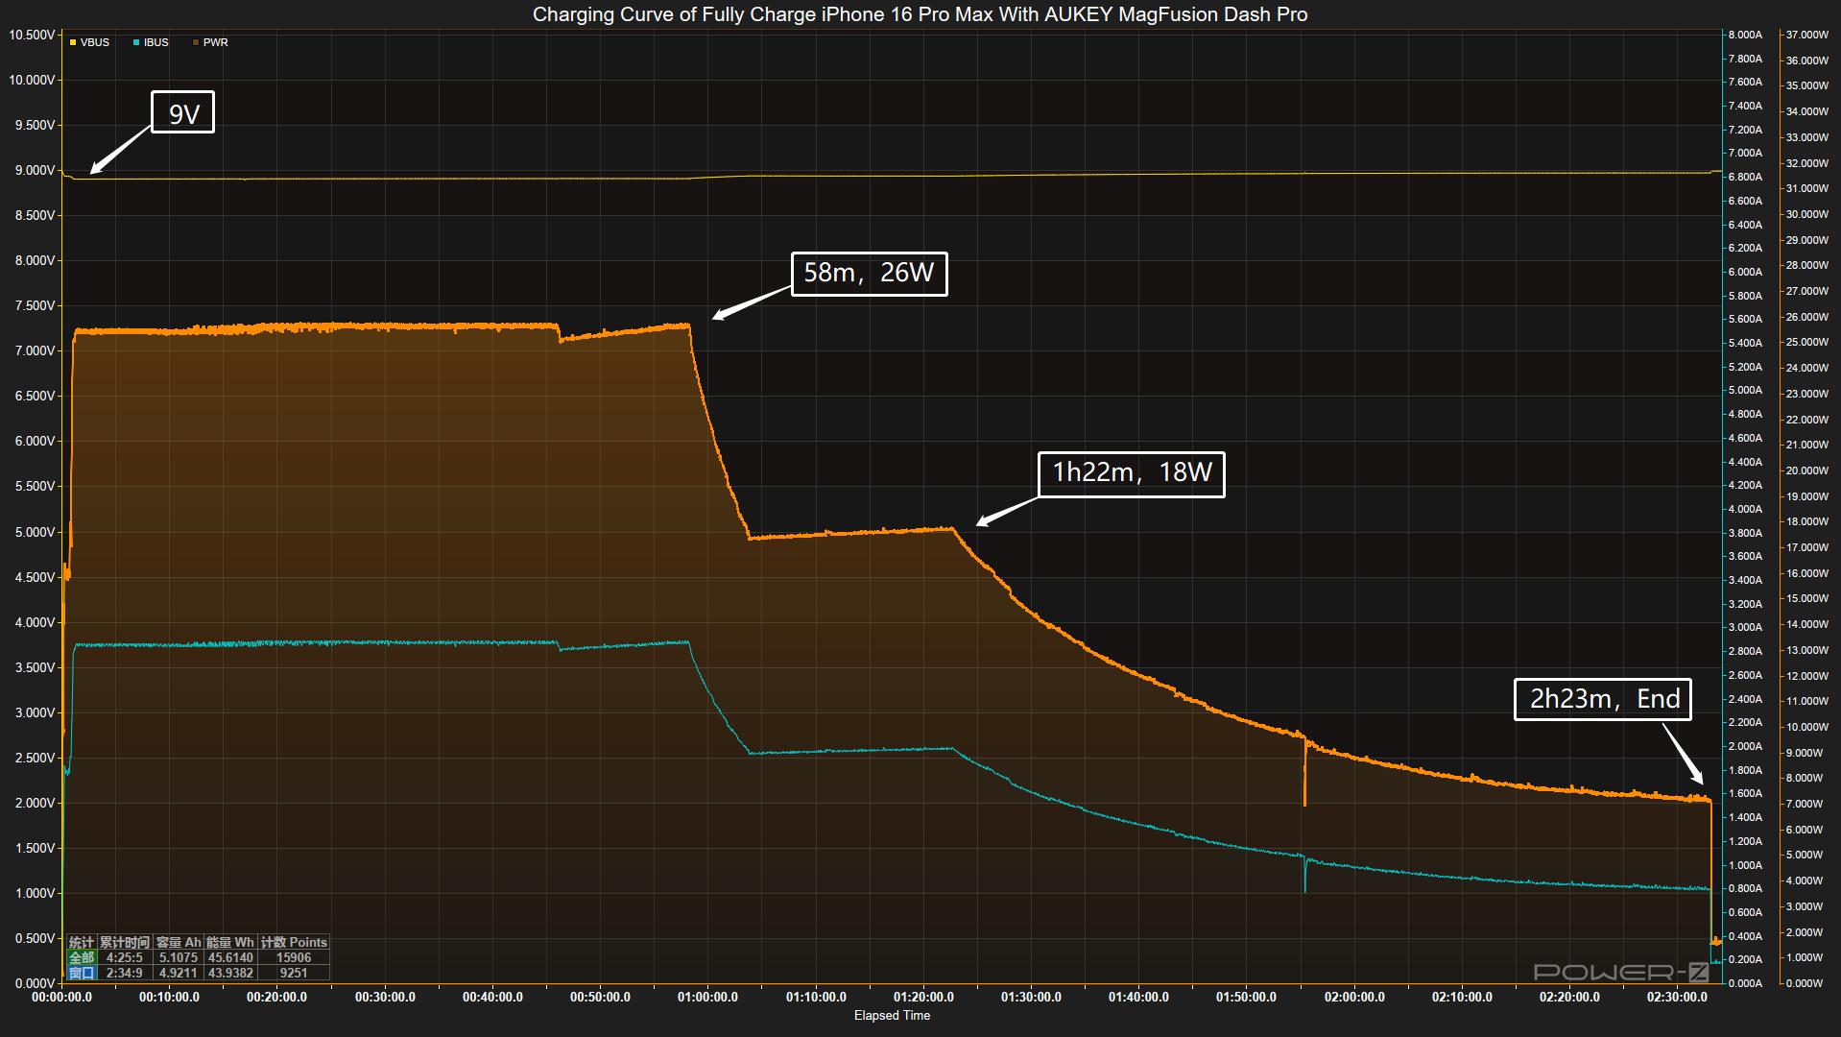Viewport: 1841px width, 1037px height.
Task: Click the Elapsed Time axis label
Action: click(x=892, y=1015)
